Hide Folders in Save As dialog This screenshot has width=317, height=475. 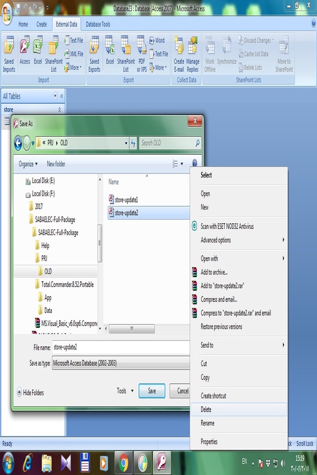point(30,392)
